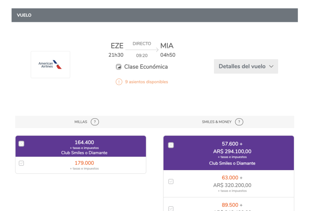Viewport: 323px width, 211px height.
Task: Click the seat class icon beside Clase Económica
Action: (118, 67)
